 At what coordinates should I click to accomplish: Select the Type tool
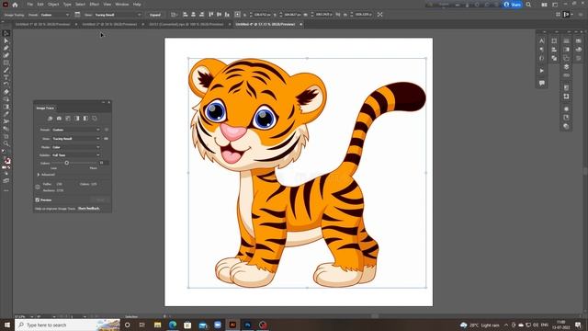click(x=6, y=77)
